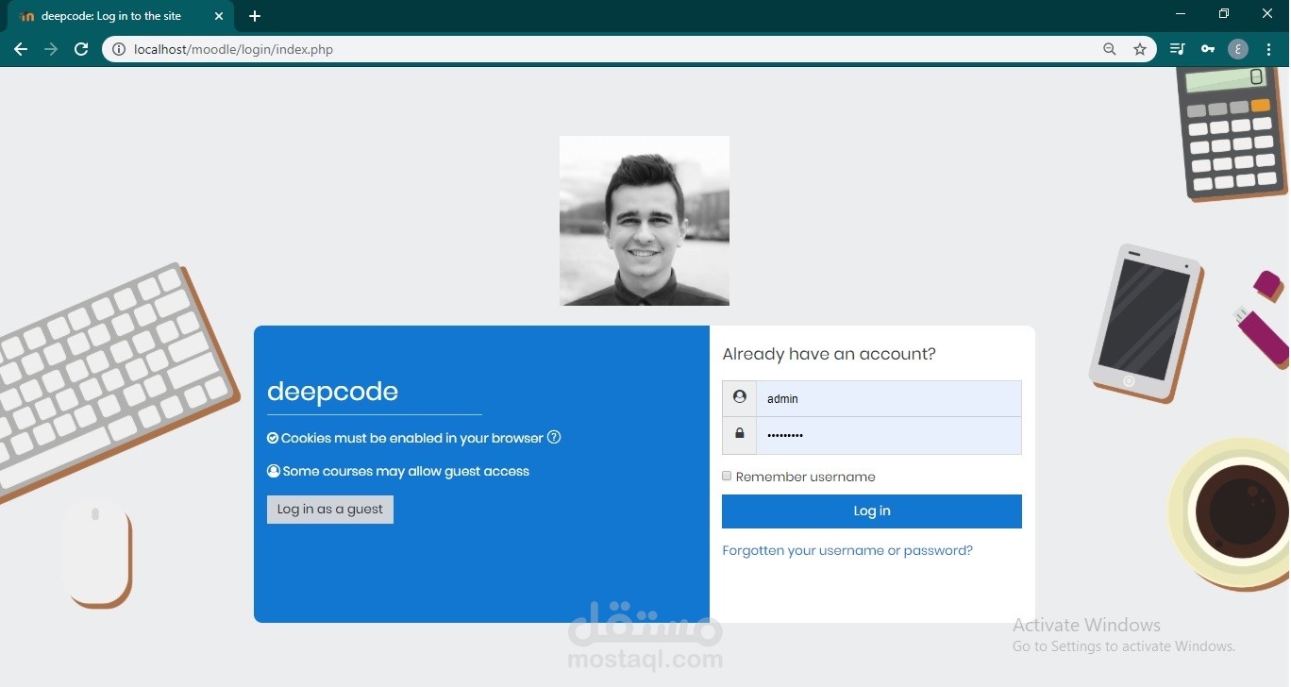The width and height of the screenshot is (1291, 687).
Task: Click the cookies help question mark icon
Action: pos(554,437)
